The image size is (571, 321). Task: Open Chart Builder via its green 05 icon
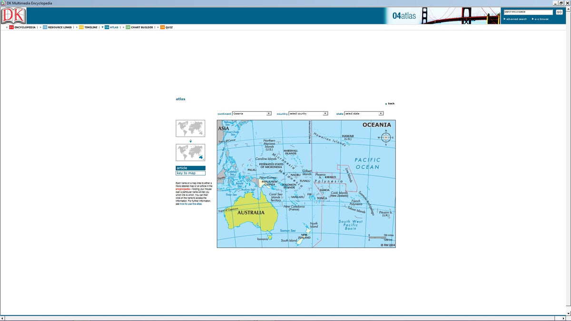coord(128,27)
